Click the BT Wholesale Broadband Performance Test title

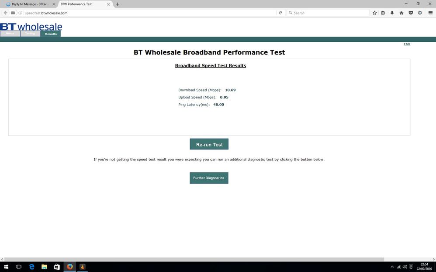click(209, 52)
